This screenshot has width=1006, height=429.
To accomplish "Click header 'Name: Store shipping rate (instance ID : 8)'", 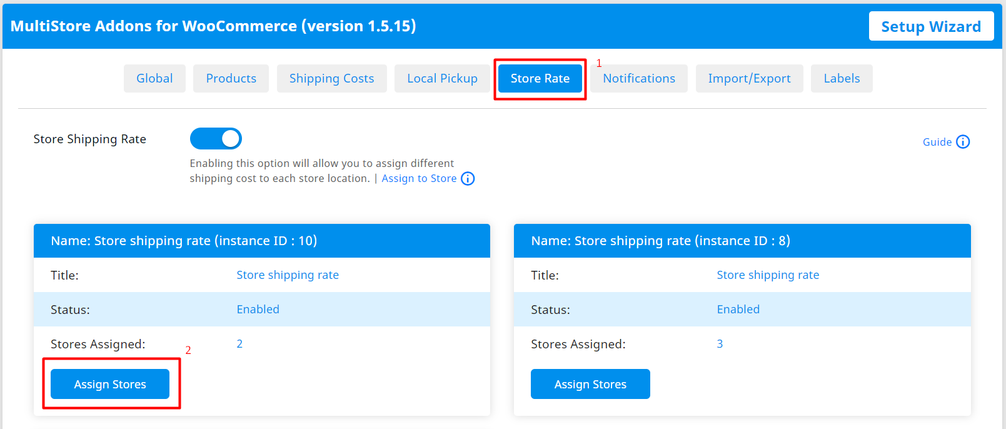I will click(742, 241).
